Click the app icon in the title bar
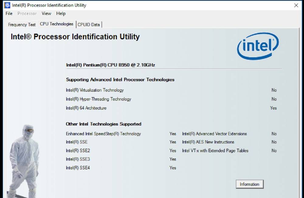 [7, 5]
